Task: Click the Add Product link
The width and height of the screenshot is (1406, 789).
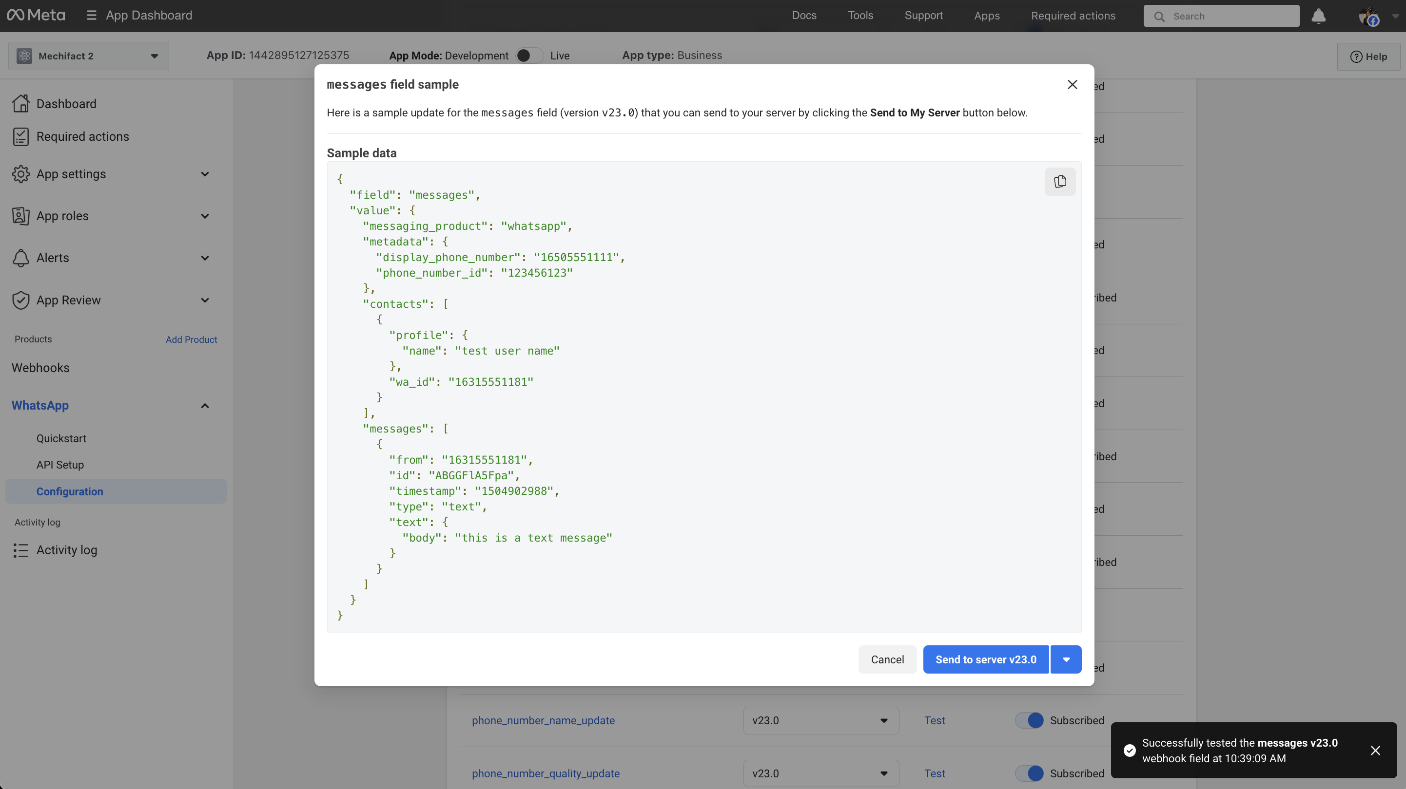Action: [191, 339]
